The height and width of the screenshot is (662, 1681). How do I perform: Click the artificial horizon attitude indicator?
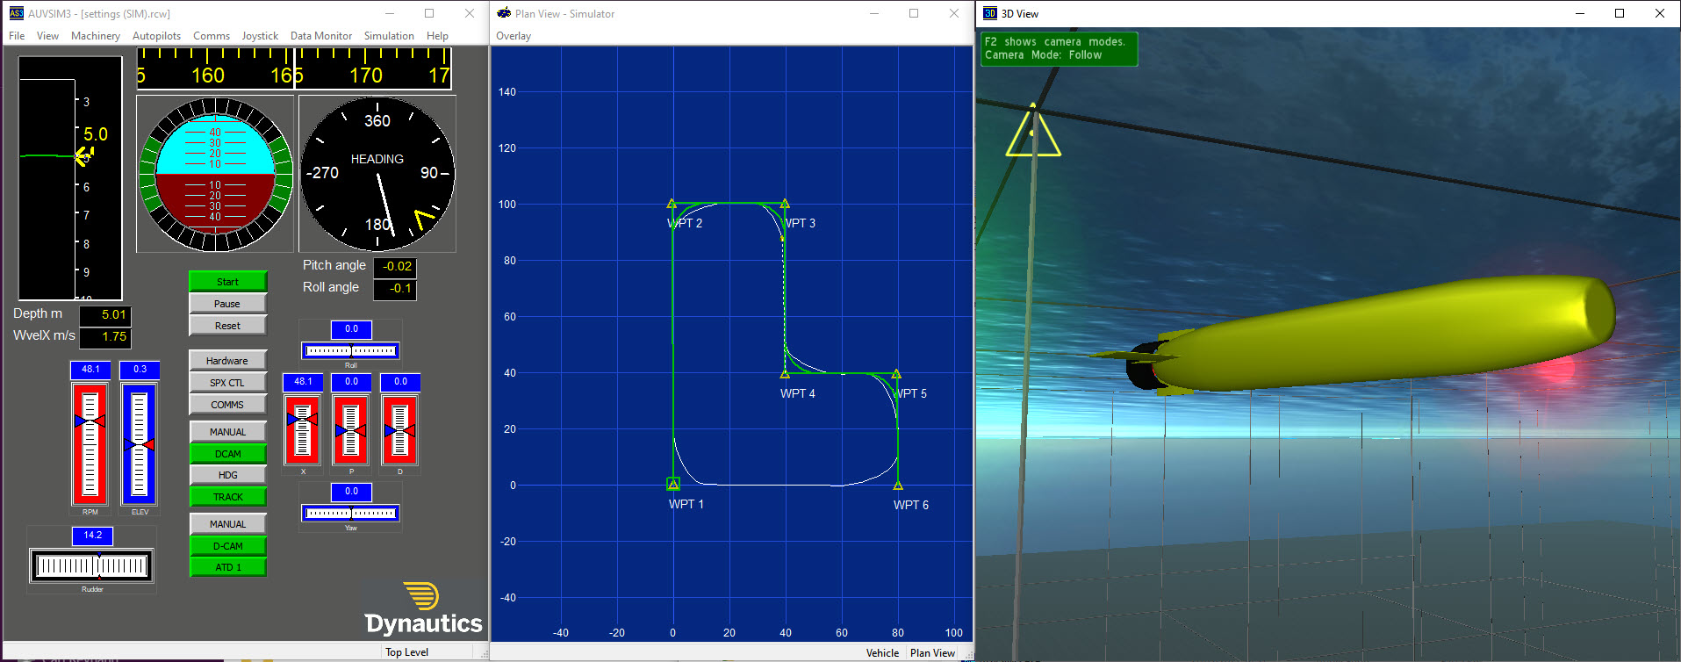point(215,174)
